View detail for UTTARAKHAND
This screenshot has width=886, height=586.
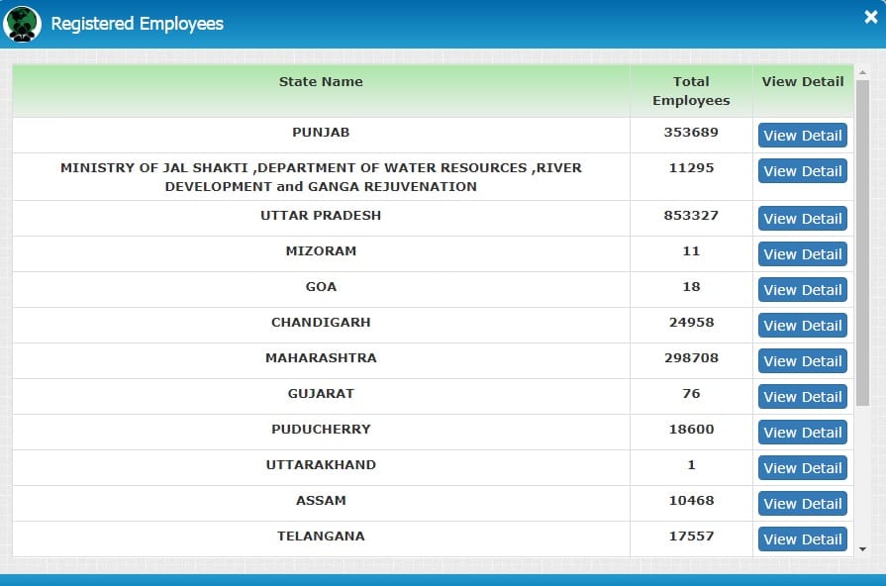pyautogui.click(x=803, y=467)
